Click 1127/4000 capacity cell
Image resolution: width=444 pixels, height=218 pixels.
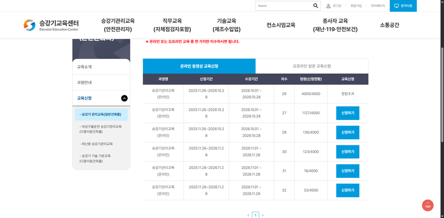click(x=311, y=113)
